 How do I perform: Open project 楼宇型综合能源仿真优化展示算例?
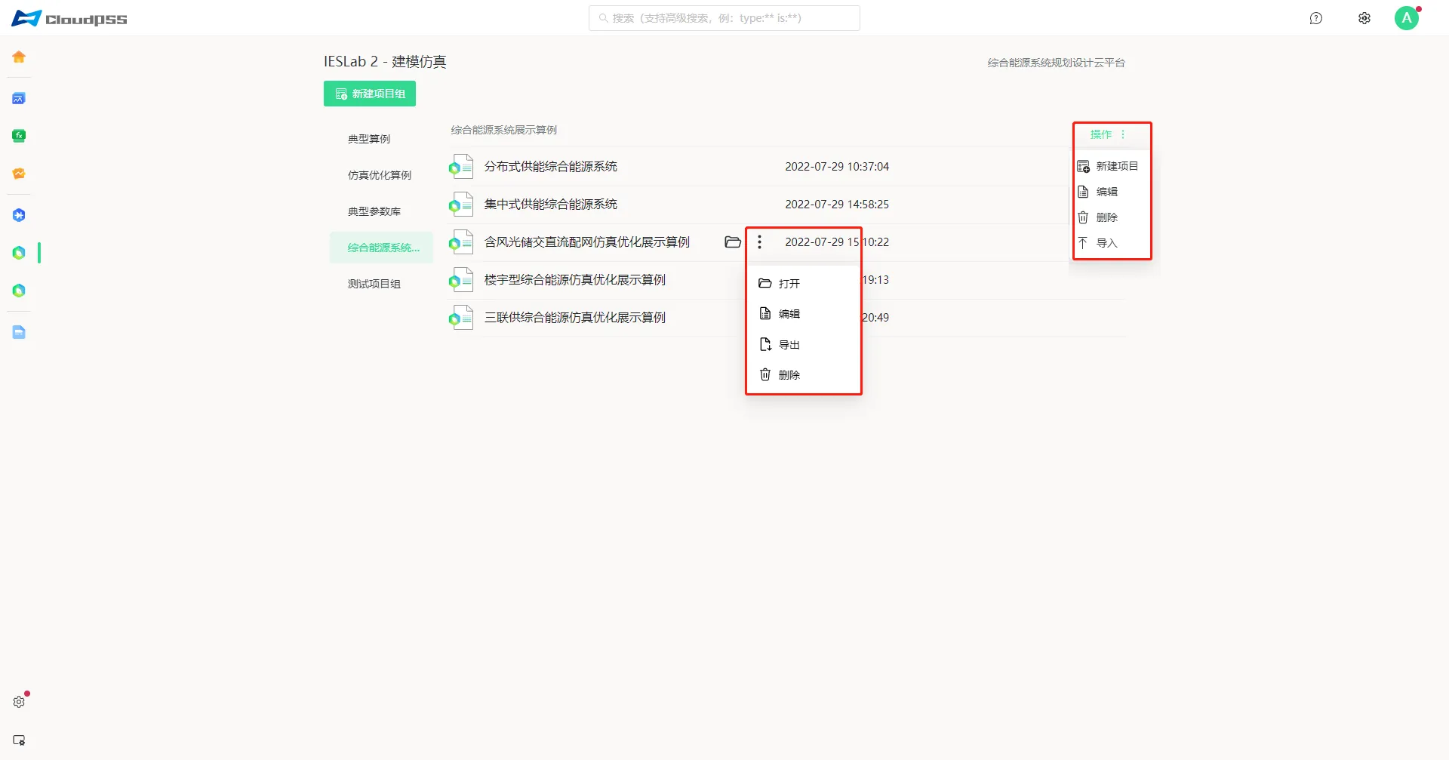[575, 280]
